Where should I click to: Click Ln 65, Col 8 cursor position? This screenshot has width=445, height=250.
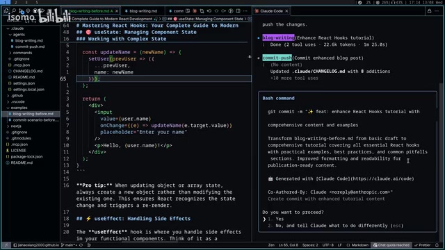point(289,245)
